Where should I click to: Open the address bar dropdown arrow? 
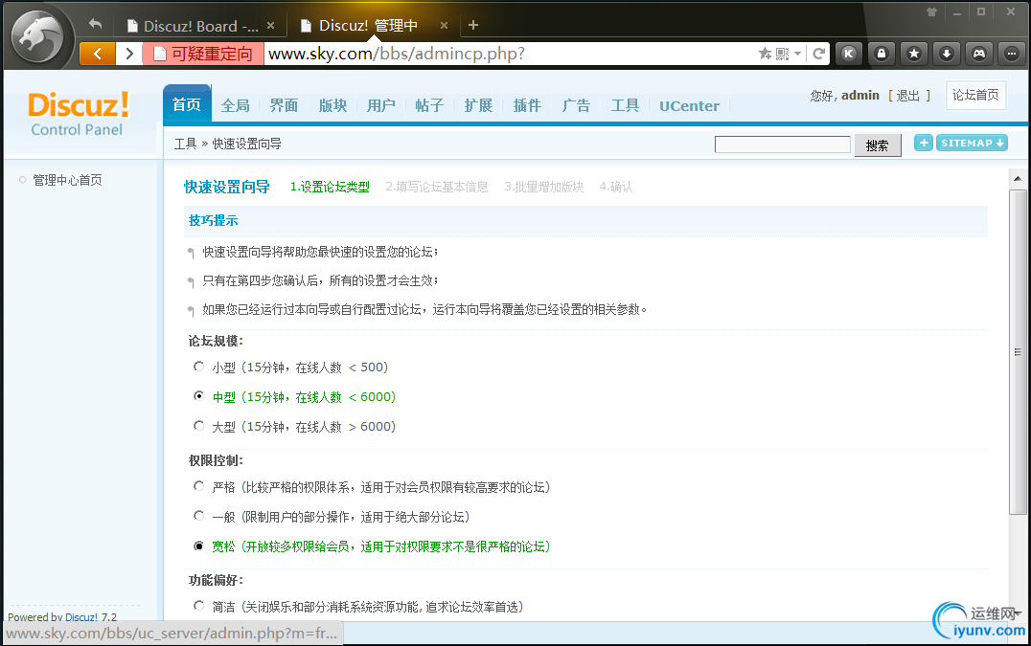coord(797,54)
